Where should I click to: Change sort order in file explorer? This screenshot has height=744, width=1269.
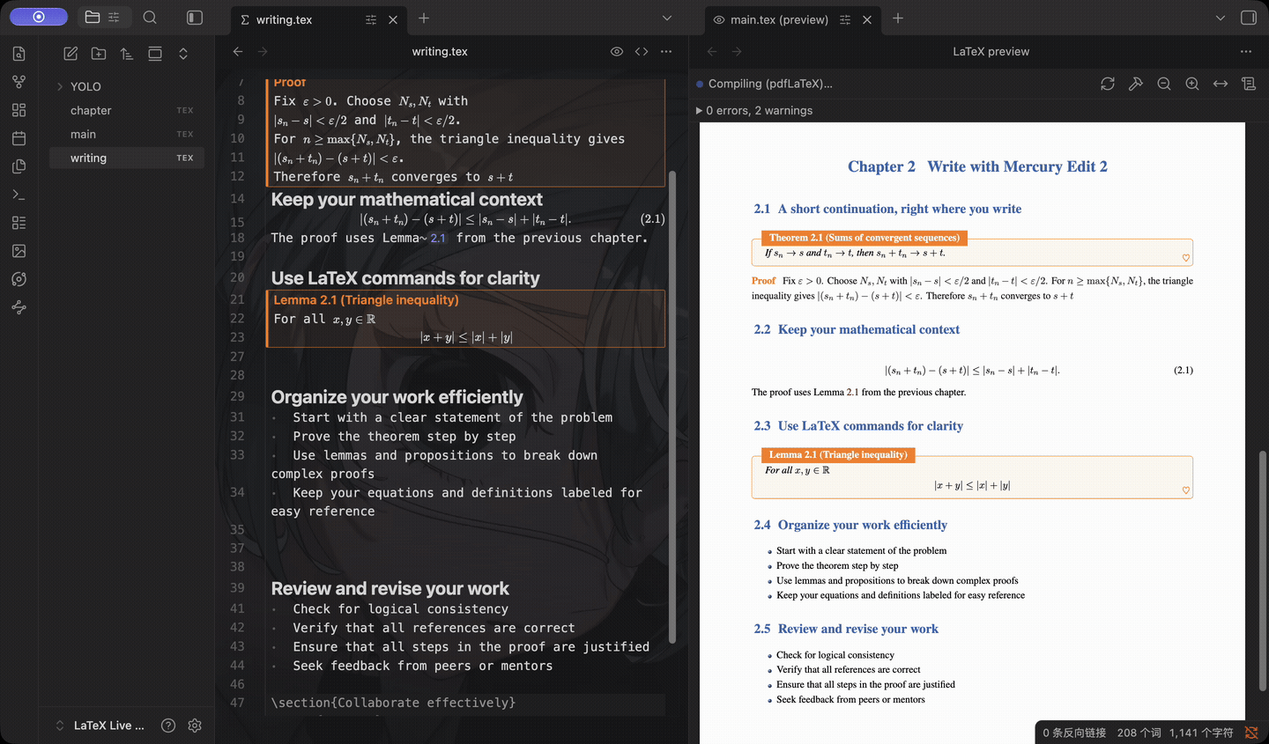click(x=127, y=54)
